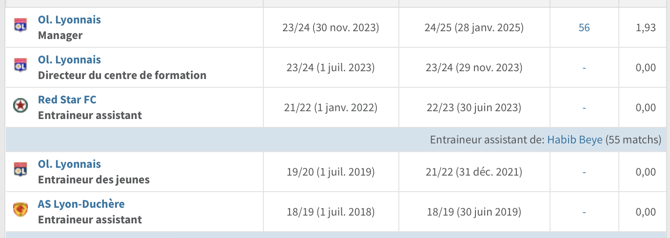Click the dash link in Red Star FC row
The width and height of the screenshot is (670, 238).
click(584, 108)
